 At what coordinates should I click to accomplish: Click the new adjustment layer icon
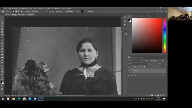click(x=155, y=95)
